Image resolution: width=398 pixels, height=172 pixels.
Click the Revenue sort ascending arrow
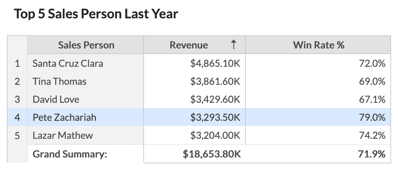pyautogui.click(x=234, y=45)
